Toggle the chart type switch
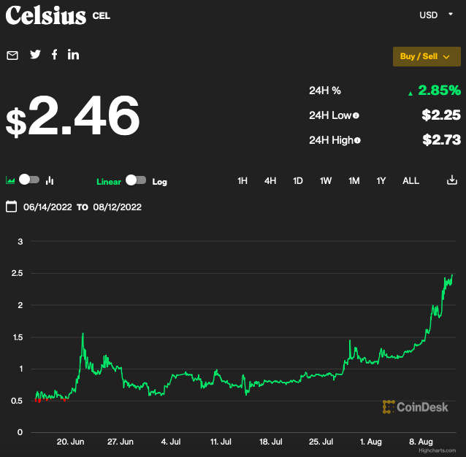The width and height of the screenshot is (466, 457). pyautogui.click(x=29, y=180)
